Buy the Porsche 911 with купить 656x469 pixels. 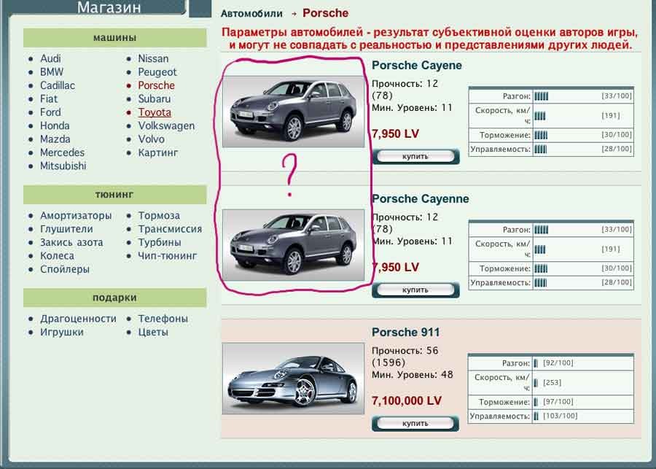(415, 424)
